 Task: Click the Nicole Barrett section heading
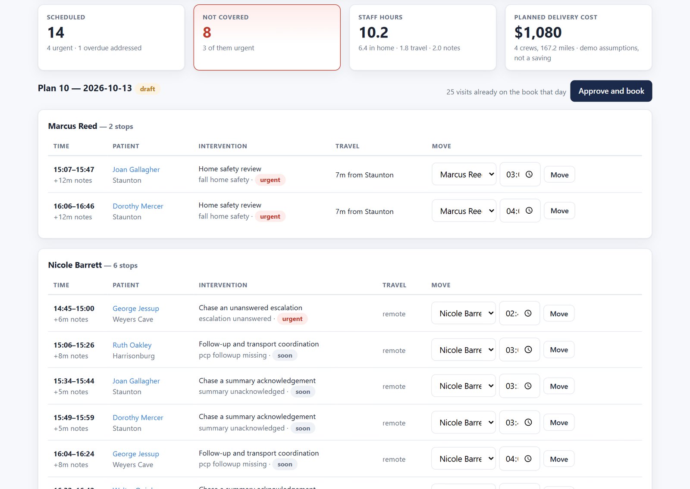[x=93, y=265]
